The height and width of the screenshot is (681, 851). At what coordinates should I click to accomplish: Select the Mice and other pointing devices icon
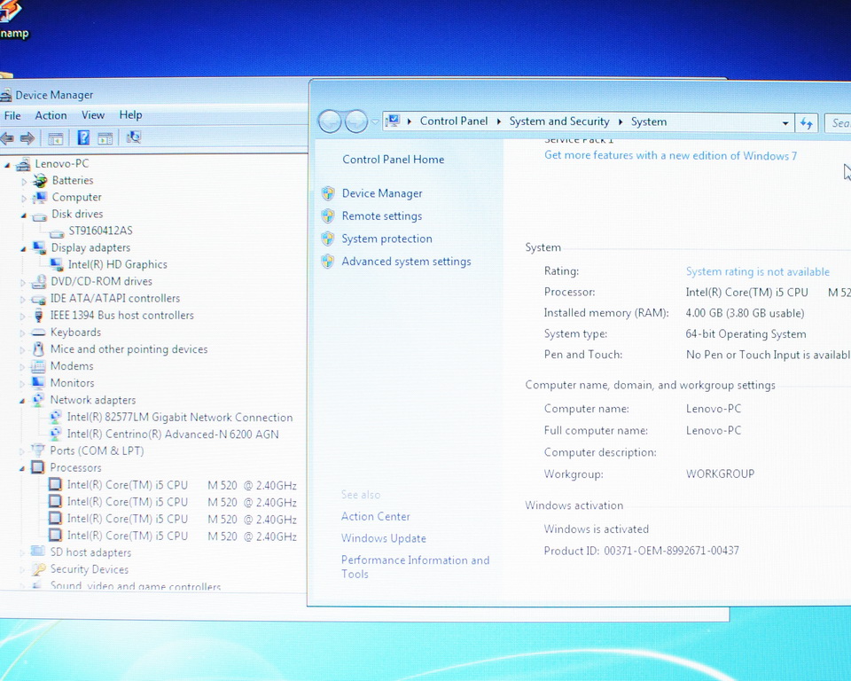38,348
